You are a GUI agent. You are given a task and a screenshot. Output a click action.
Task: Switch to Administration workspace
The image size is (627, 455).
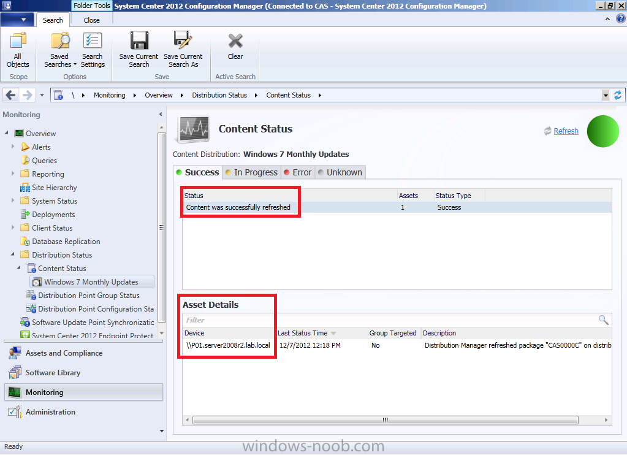point(83,412)
